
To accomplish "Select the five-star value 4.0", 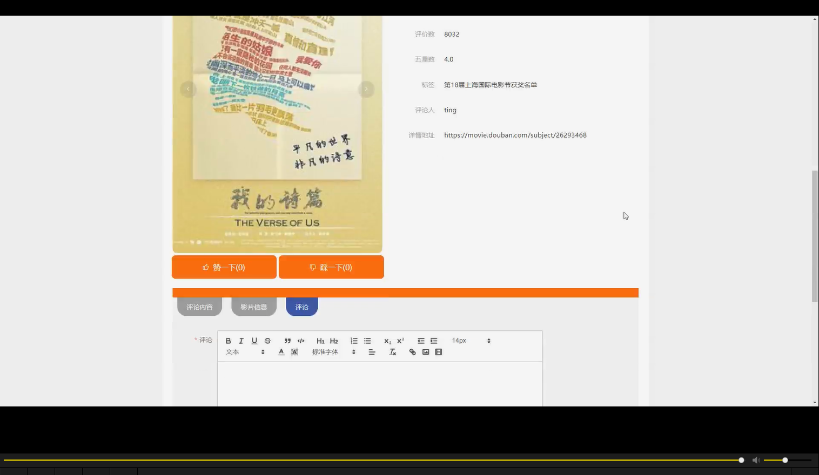I will coord(449,59).
